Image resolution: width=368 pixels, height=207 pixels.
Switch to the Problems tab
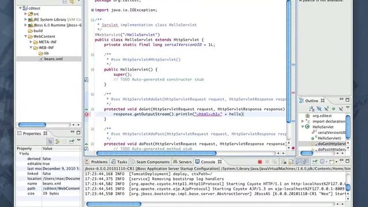pyautogui.click(x=97, y=162)
